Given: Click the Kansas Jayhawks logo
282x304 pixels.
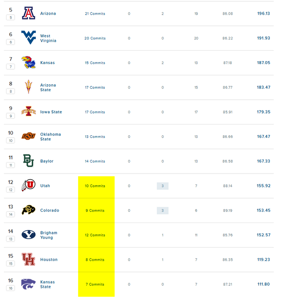Looking at the screenshot, I should pos(28,63).
